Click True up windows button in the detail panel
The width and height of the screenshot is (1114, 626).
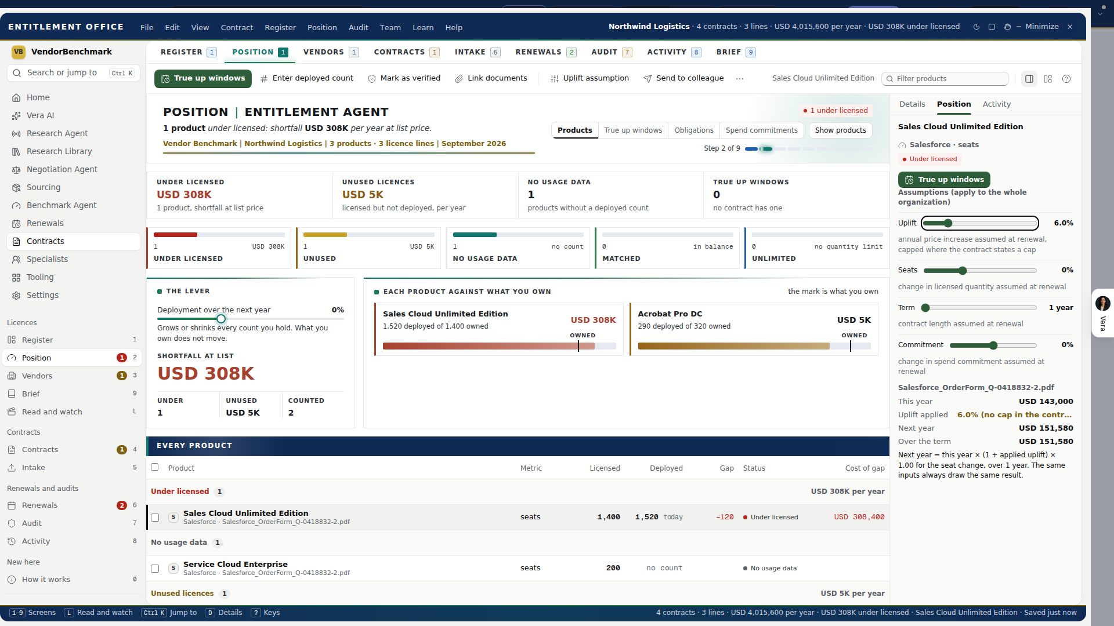tap(944, 180)
